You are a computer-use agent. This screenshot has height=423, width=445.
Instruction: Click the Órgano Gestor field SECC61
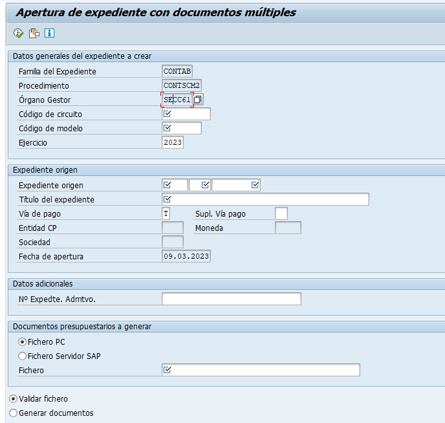pos(177,100)
